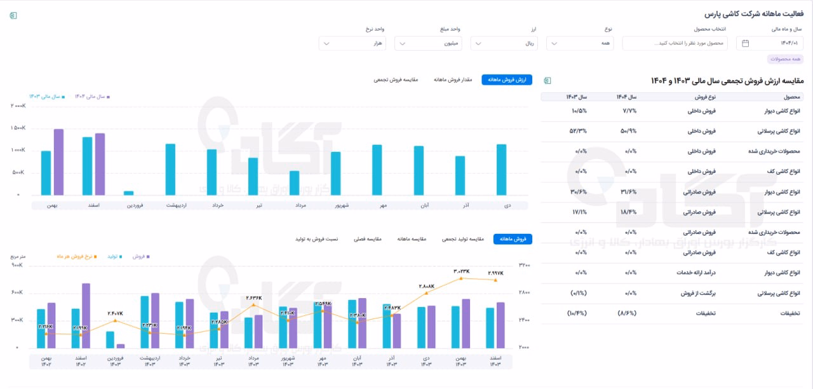Open the نسبت فروش به تولید tab

[317, 239]
